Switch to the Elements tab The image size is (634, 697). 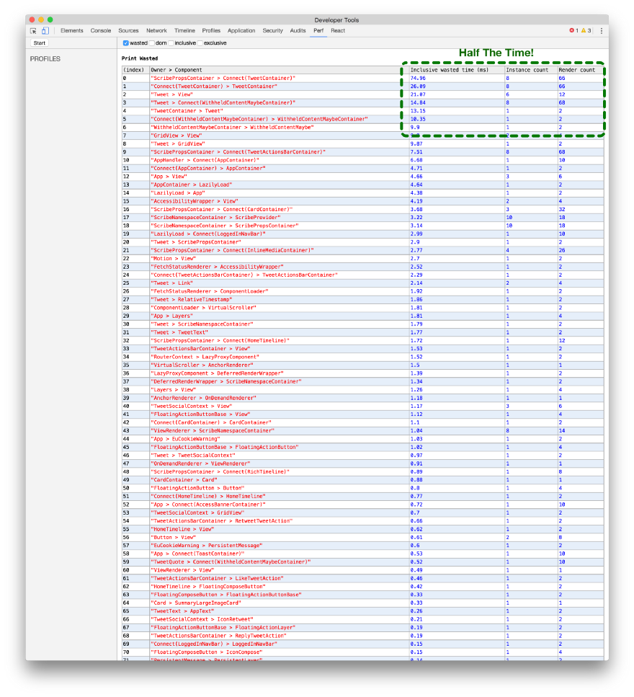click(x=71, y=31)
